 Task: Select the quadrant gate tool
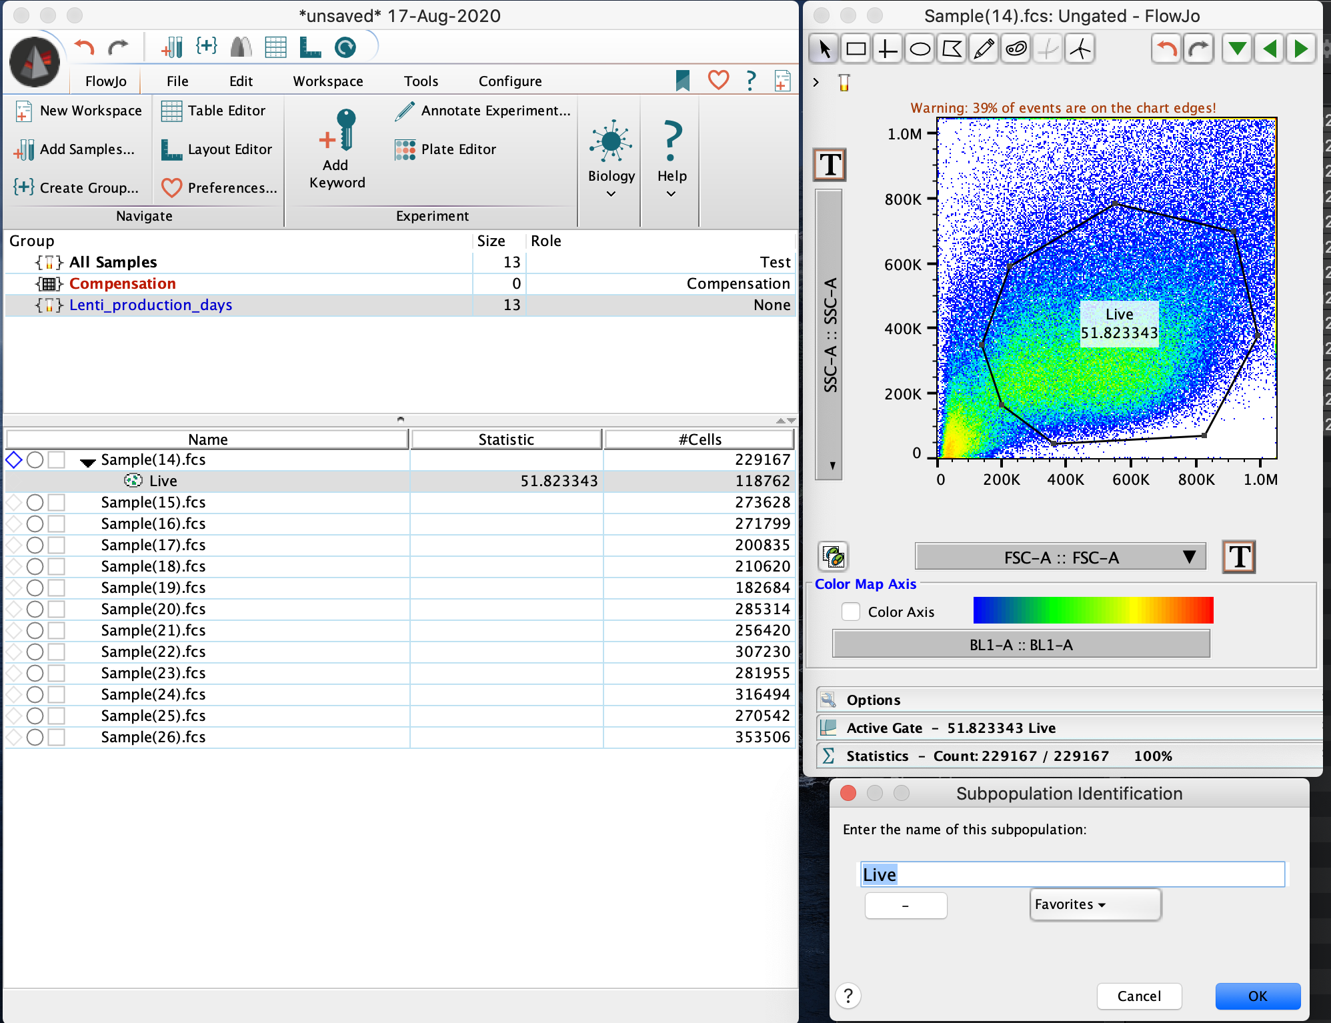pyautogui.click(x=888, y=48)
